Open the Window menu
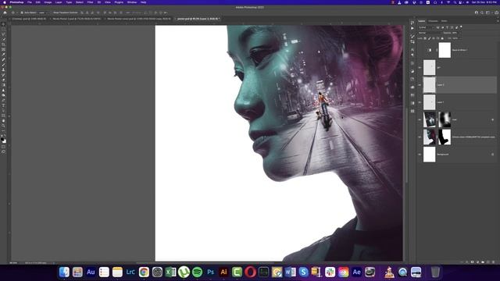This screenshot has width=500, height=281. click(132, 2)
